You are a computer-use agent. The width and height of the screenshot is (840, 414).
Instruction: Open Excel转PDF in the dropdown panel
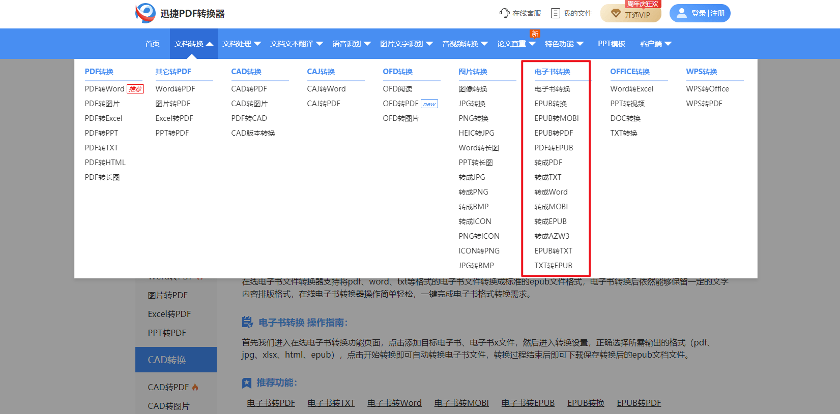coord(175,118)
